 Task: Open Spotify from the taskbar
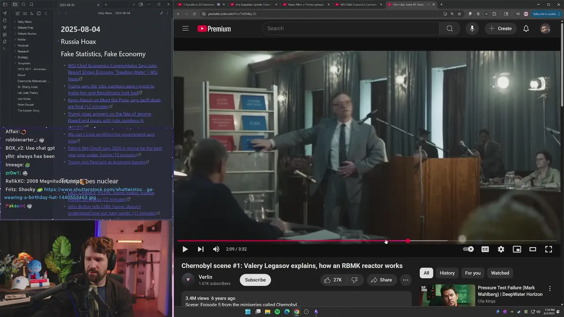tap(277, 312)
